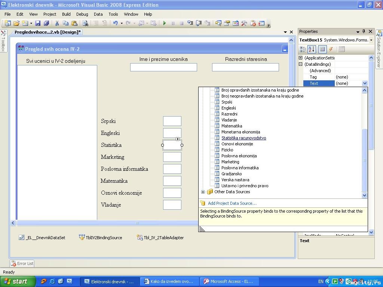Expand the Other Data Sources node
Screen dimensions: 383x287
coord(203,192)
